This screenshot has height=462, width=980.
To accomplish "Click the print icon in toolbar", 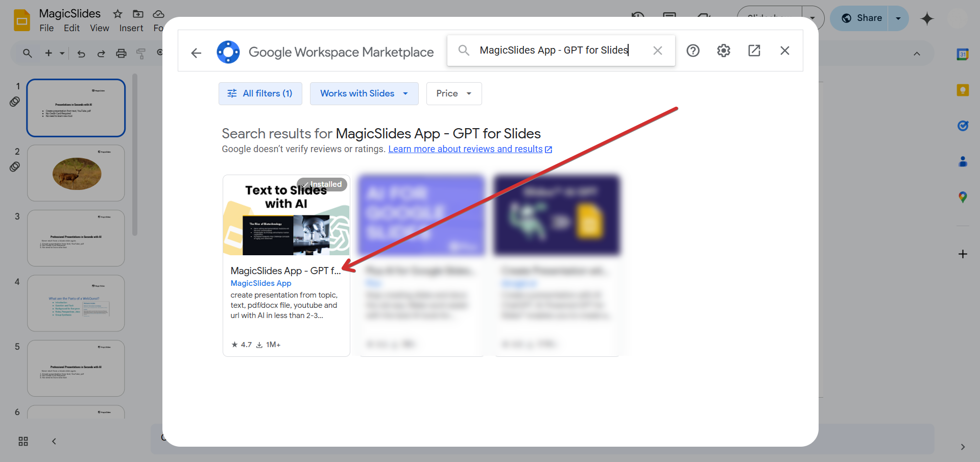I will pos(121,53).
